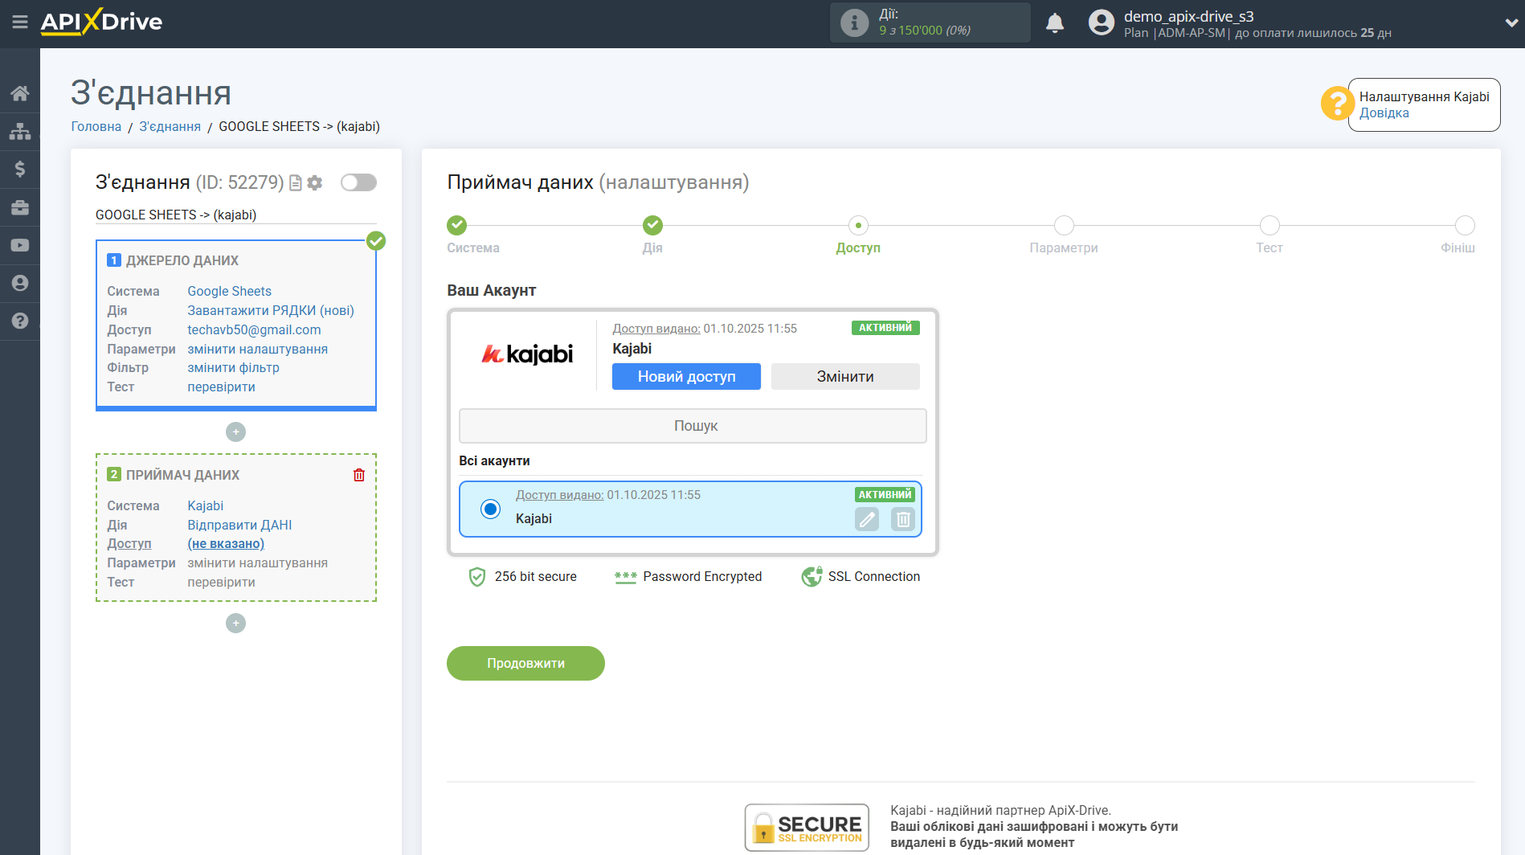
Task: Open connection settings gear icon
Action: pyautogui.click(x=315, y=183)
